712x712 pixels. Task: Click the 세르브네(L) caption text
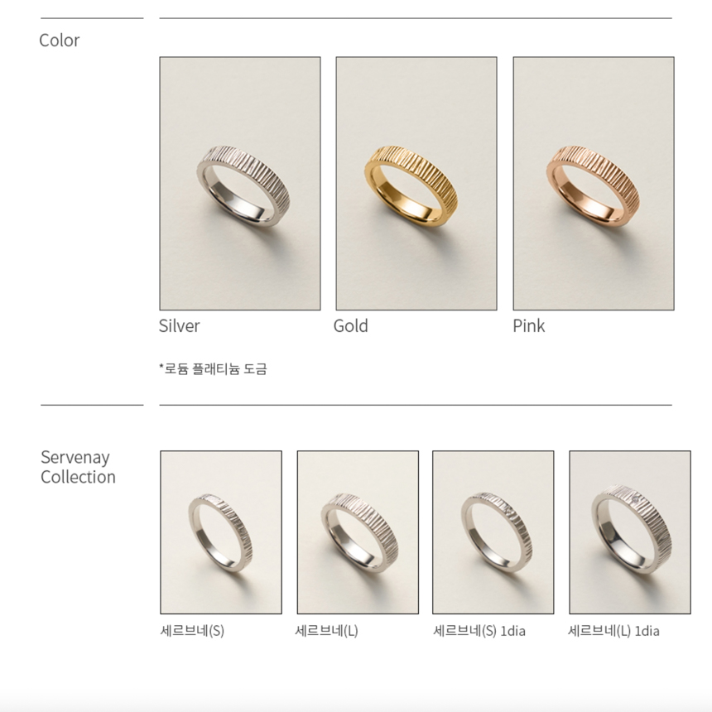(326, 631)
